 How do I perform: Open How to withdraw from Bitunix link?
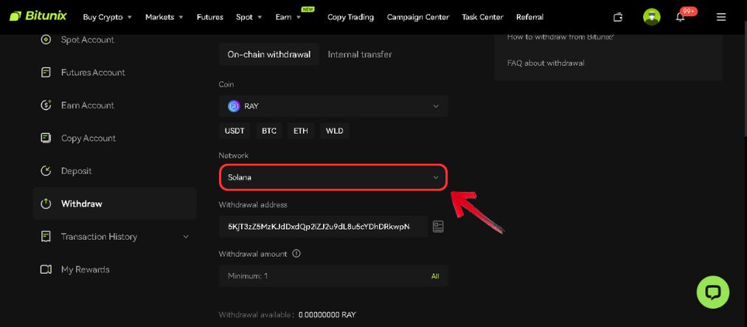(560, 37)
